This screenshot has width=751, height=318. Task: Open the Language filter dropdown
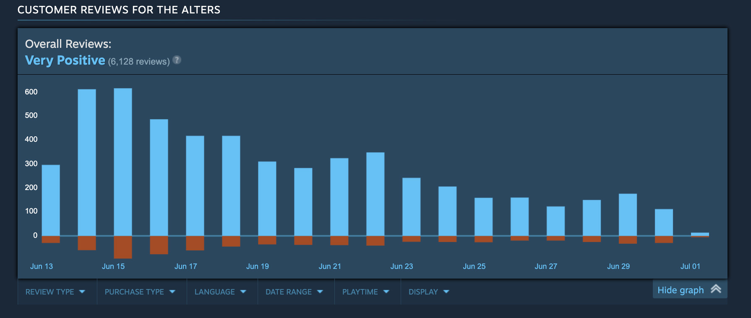[x=220, y=292]
